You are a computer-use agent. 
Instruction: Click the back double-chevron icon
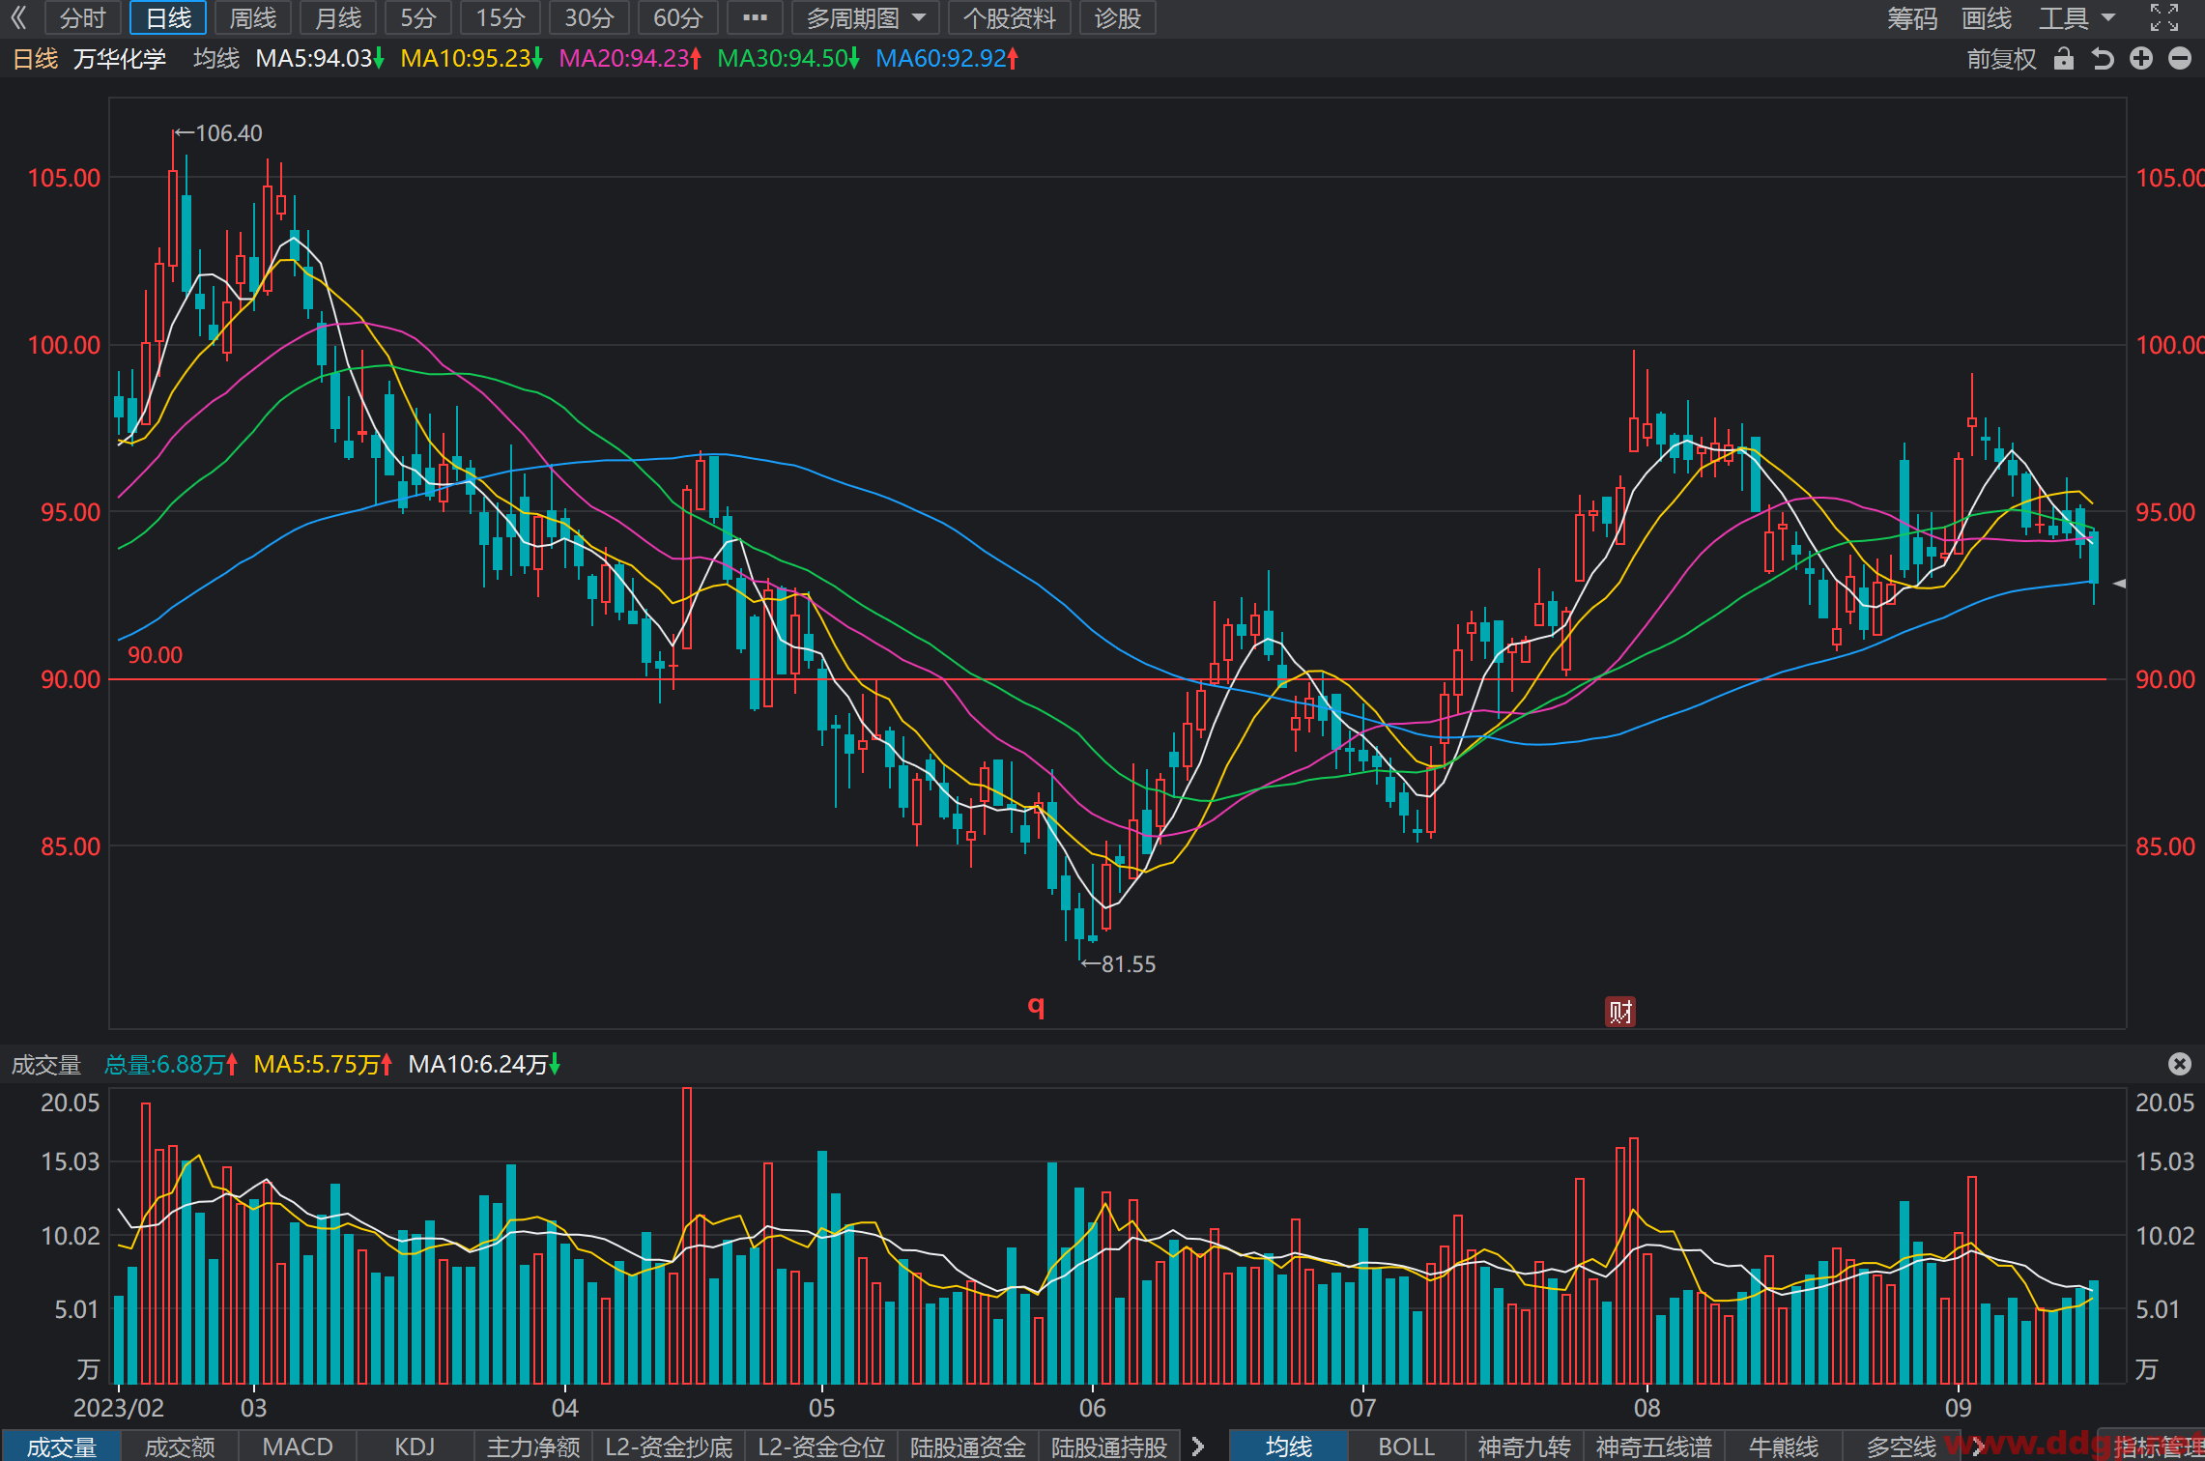(19, 18)
